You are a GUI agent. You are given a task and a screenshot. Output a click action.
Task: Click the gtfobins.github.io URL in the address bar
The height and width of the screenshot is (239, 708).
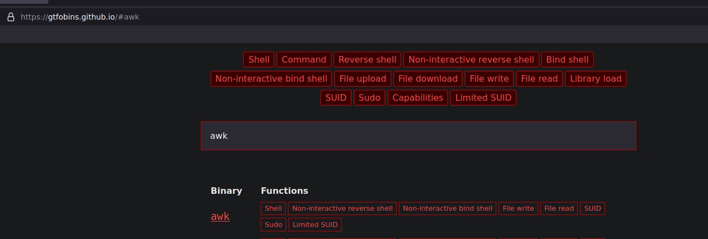click(x=80, y=17)
